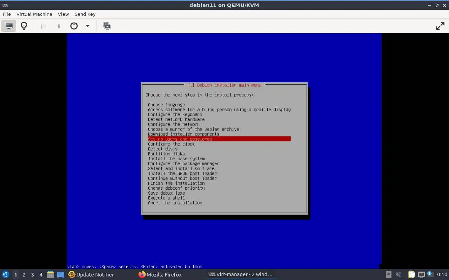Open the shutdown options dropdown arrow
Image resolution: width=449 pixels, height=280 pixels.
(88, 26)
